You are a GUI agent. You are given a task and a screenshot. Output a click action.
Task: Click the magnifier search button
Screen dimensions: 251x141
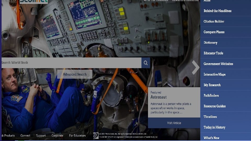click(x=146, y=63)
